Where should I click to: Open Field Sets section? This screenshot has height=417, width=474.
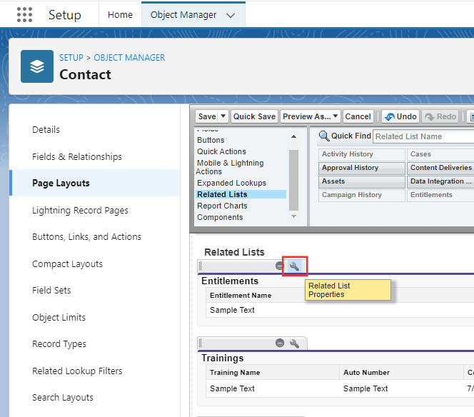[x=51, y=291]
